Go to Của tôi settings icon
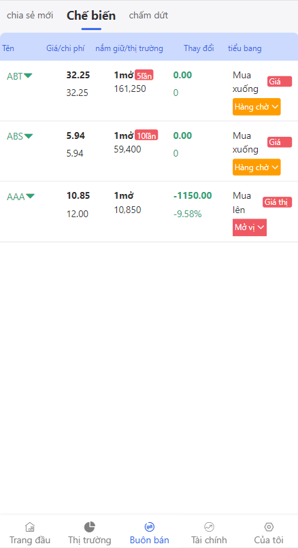298x548 pixels. [269, 527]
